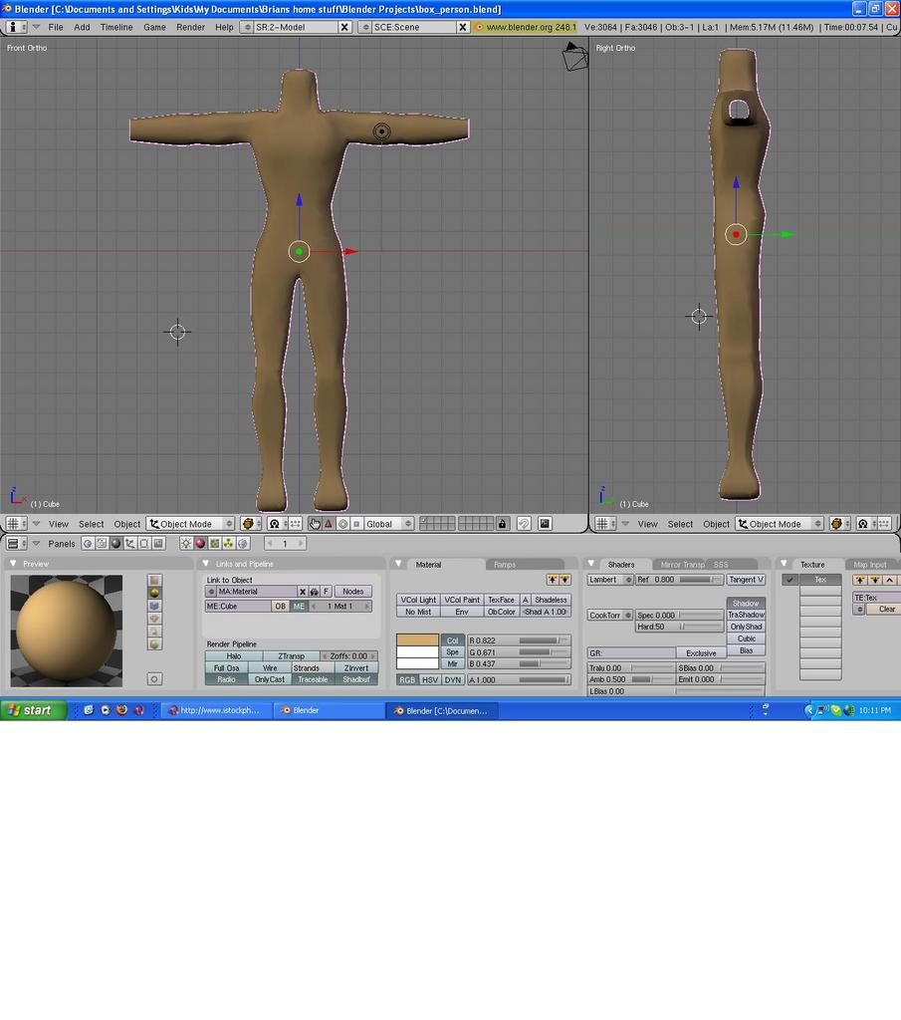Set preview to cube icon
The image size is (901, 1020).
click(x=154, y=606)
